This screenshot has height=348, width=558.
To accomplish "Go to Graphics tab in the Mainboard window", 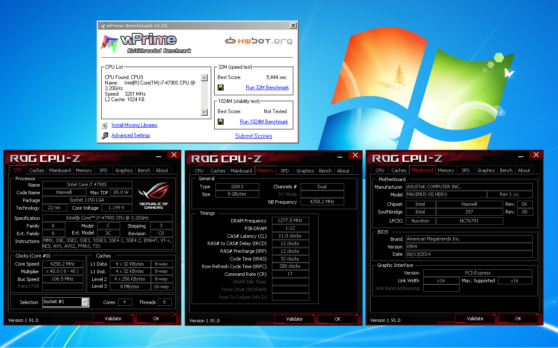I will point(486,170).
